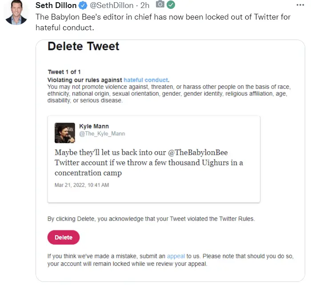Click the 2h tweet timestamp

[x=145, y=5]
